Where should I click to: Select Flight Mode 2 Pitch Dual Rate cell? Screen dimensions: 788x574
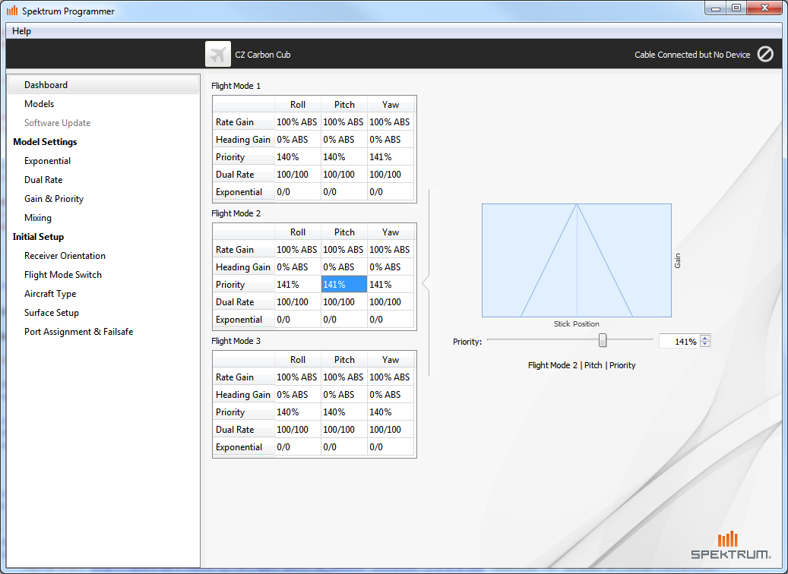pos(343,302)
